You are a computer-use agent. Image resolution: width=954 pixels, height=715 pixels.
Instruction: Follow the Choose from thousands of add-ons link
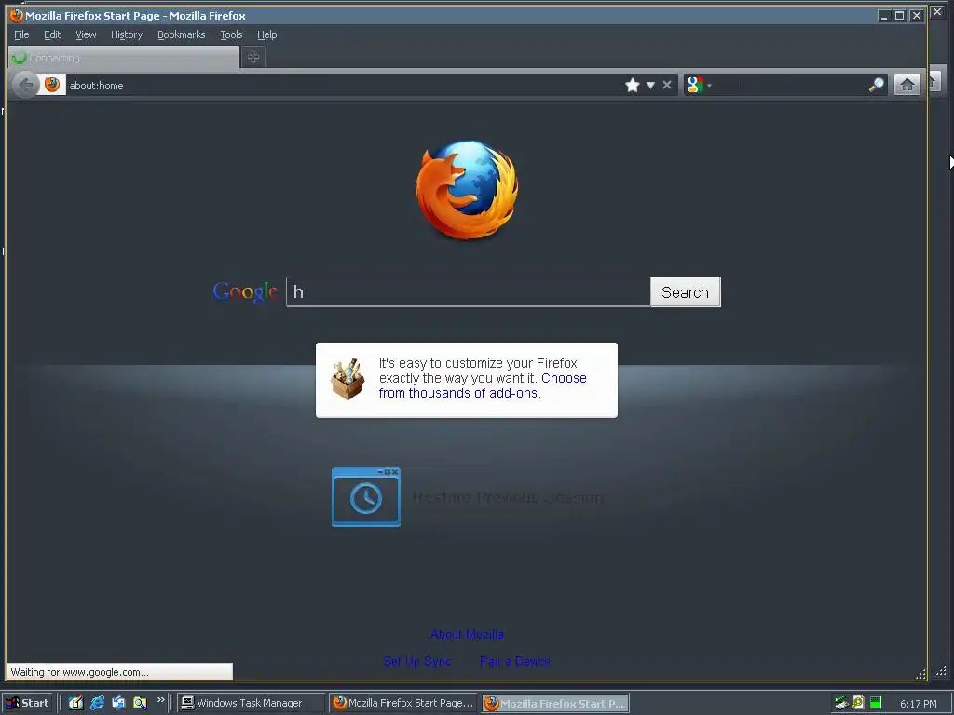click(483, 385)
